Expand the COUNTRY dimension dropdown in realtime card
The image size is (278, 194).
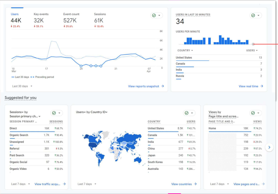coord(185,50)
